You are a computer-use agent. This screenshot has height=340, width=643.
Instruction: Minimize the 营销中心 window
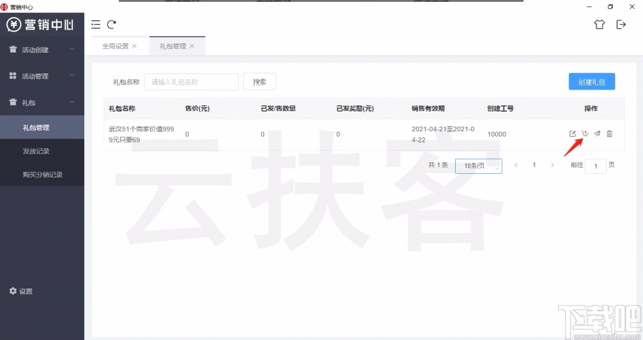pyautogui.click(x=590, y=6)
